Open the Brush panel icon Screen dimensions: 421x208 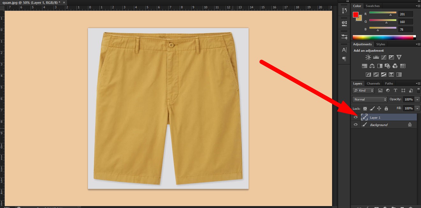pyautogui.click(x=344, y=36)
